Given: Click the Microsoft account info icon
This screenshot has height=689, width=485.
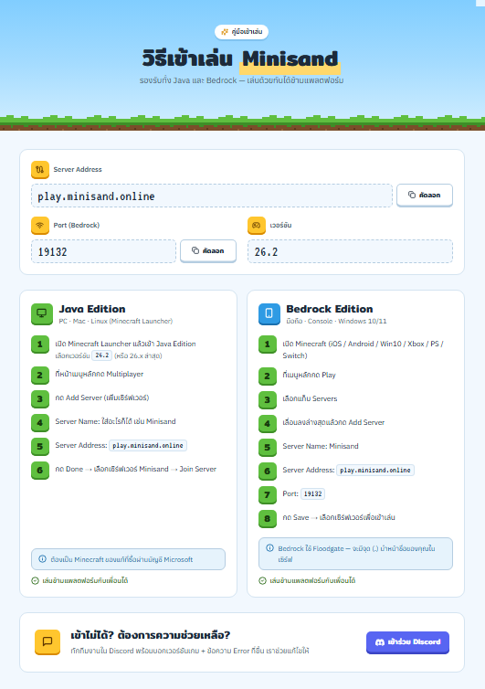Looking at the screenshot, I should (42, 559).
